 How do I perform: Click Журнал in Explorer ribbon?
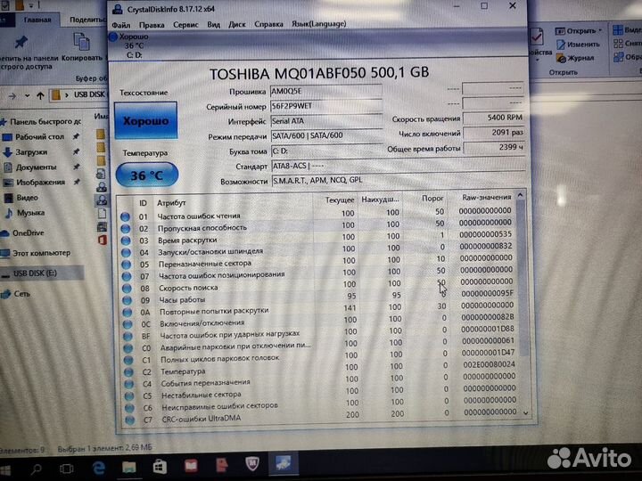[x=575, y=59]
